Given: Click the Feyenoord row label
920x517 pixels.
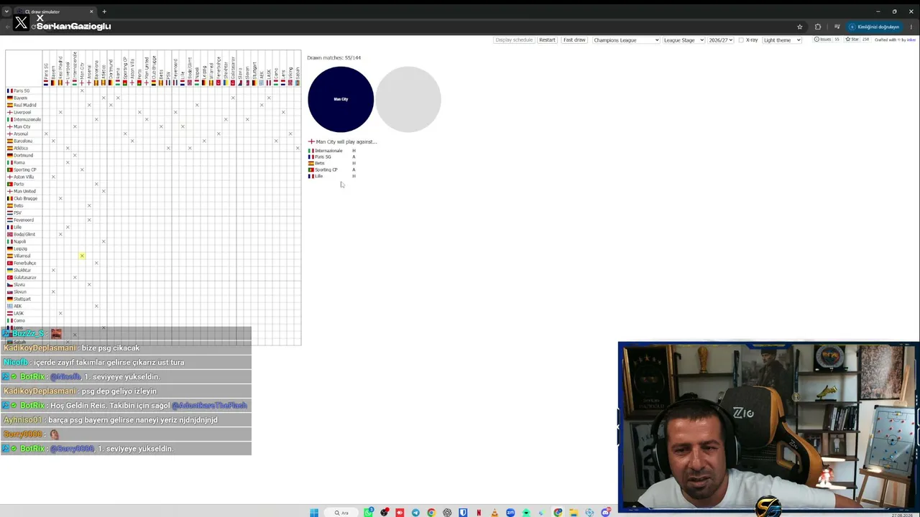Looking at the screenshot, I should point(24,220).
